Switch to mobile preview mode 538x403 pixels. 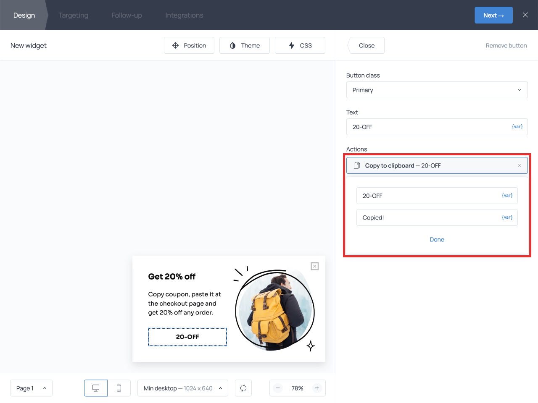click(119, 388)
